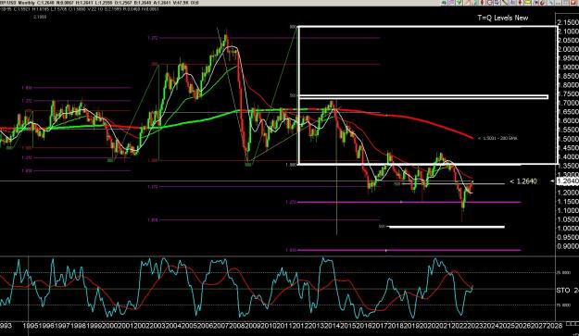Select the short white horizontal line near 1.0000
The image size is (579, 336).
pyautogui.click(x=447, y=227)
